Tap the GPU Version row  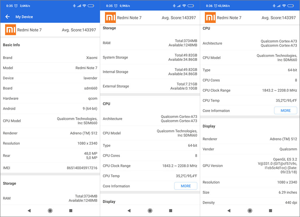coord(250,165)
